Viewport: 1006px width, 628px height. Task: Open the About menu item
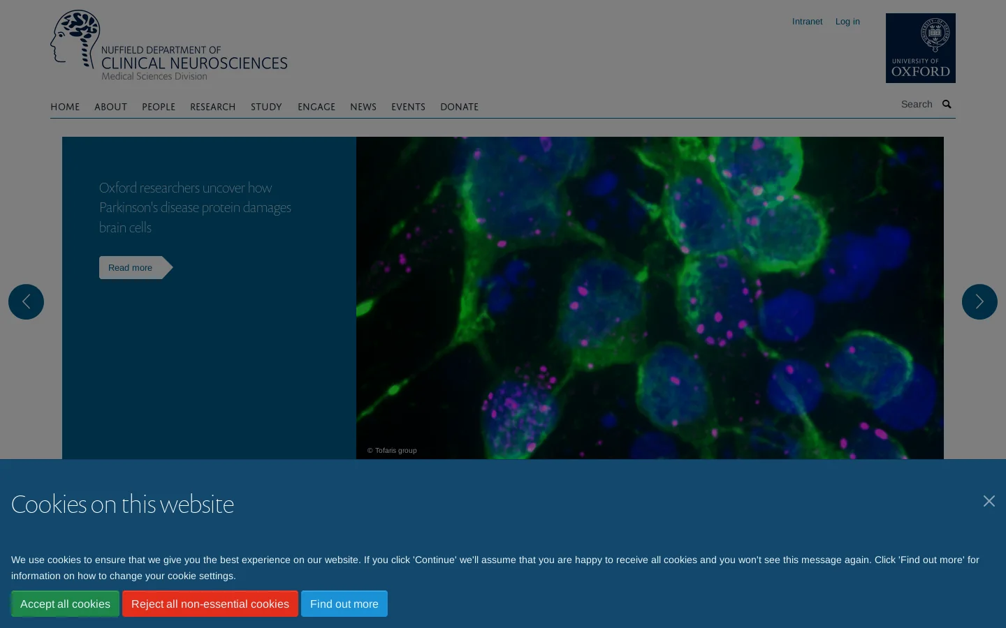[x=110, y=107]
